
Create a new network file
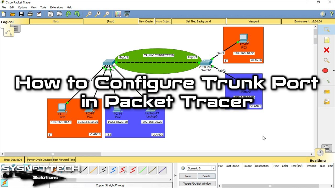(x=4, y=14)
